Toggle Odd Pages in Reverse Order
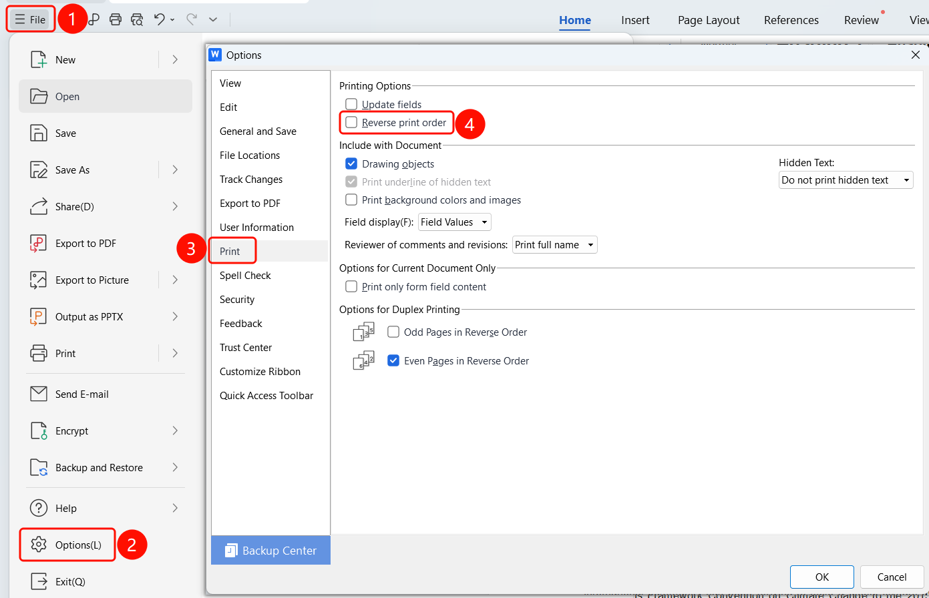This screenshot has width=929, height=598. (393, 332)
